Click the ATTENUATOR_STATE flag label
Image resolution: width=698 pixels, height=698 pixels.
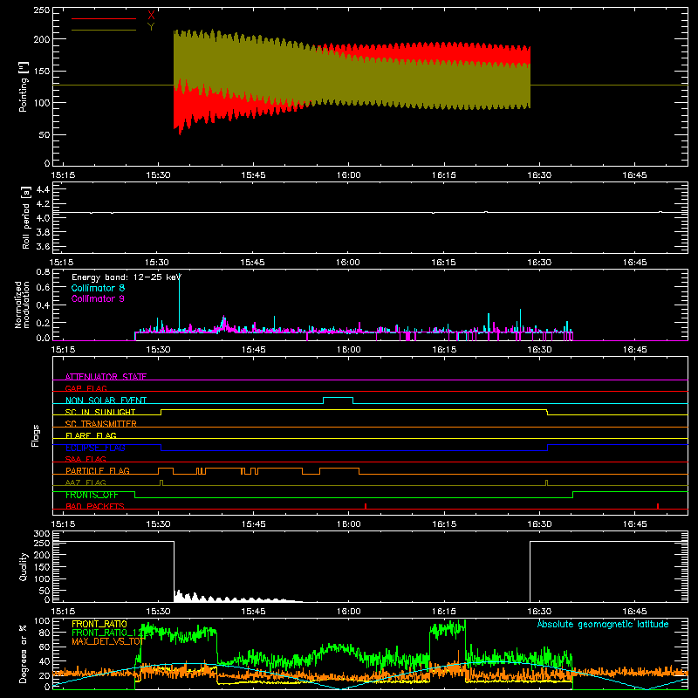coord(106,377)
